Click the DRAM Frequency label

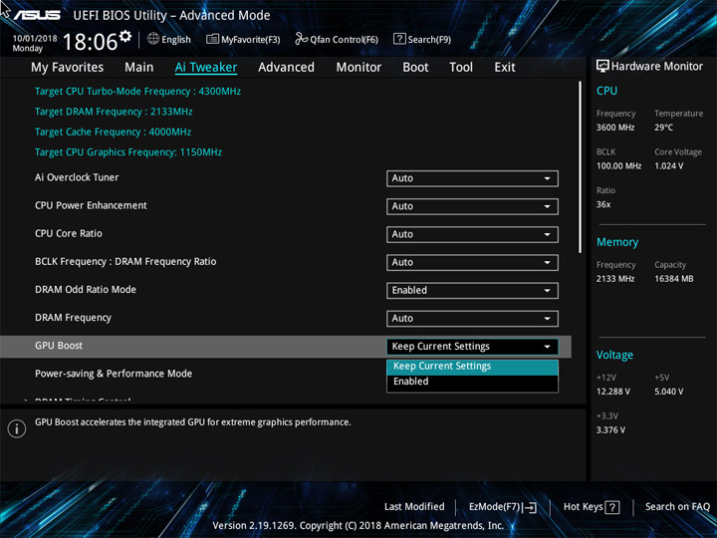pos(73,318)
